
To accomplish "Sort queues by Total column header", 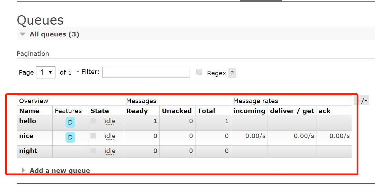I will coord(206,111).
